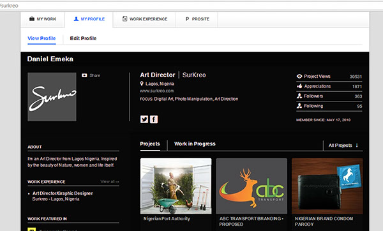Screen dimensions: 383x231
Task: Click the Work Experience sidebar heading
Action: [x=47, y=182]
